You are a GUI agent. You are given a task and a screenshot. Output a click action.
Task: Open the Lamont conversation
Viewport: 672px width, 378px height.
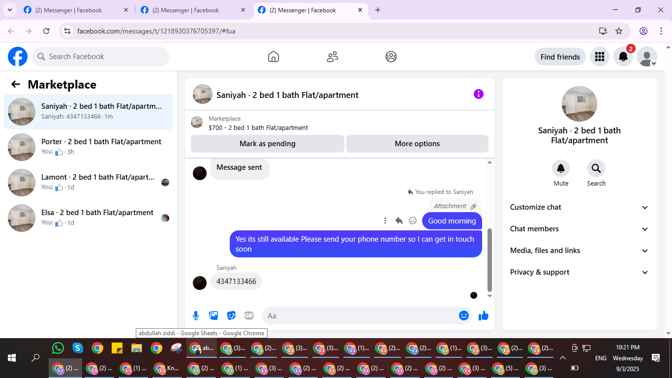[89, 183]
